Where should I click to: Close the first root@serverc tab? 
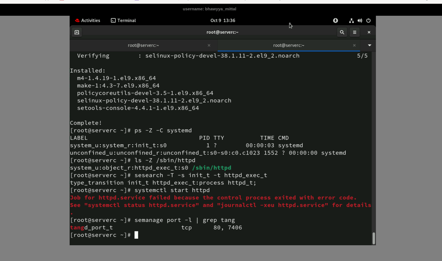coord(209,45)
